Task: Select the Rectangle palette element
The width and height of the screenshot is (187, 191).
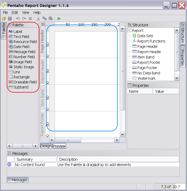Action: pyautogui.click(x=21, y=77)
